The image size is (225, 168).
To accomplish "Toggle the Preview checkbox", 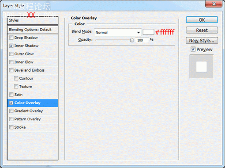I will pos(193,49).
